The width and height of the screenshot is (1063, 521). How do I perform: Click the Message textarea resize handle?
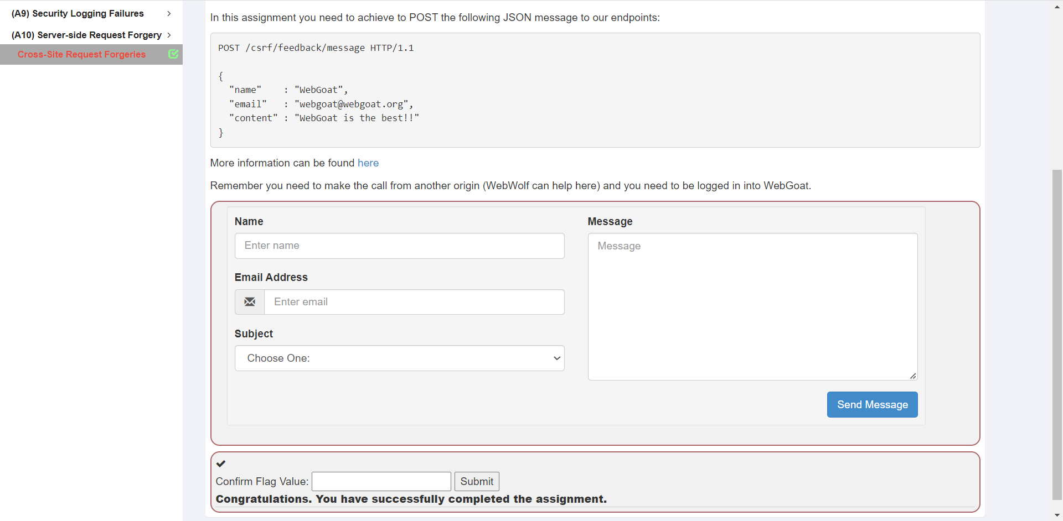tap(912, 376)
